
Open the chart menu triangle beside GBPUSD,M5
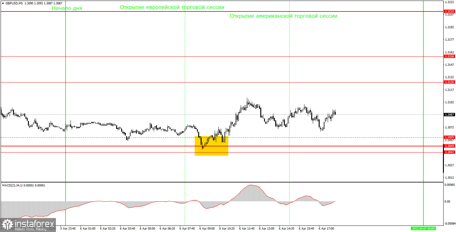[x=3, y=3]
